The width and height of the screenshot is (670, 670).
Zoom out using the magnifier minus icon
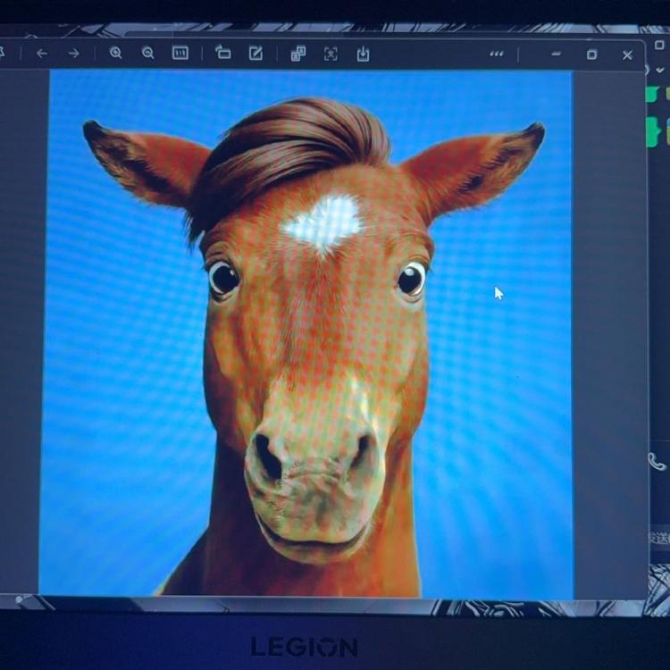point(148,54)
